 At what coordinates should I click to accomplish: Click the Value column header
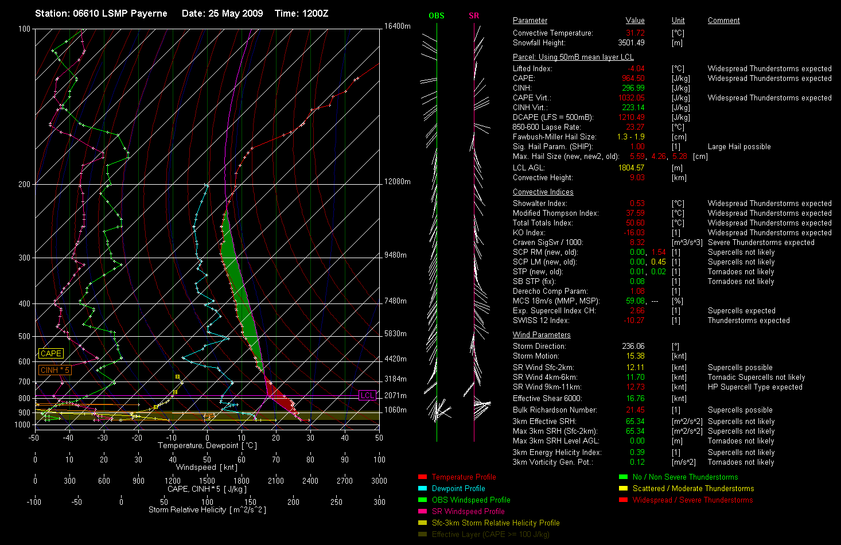tap(635, 21)
